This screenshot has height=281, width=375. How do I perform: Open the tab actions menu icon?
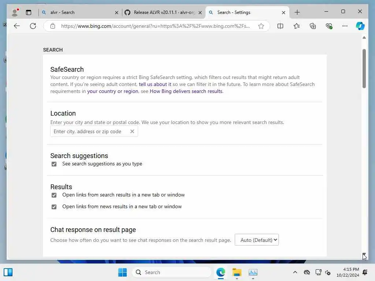coord(29,12)
